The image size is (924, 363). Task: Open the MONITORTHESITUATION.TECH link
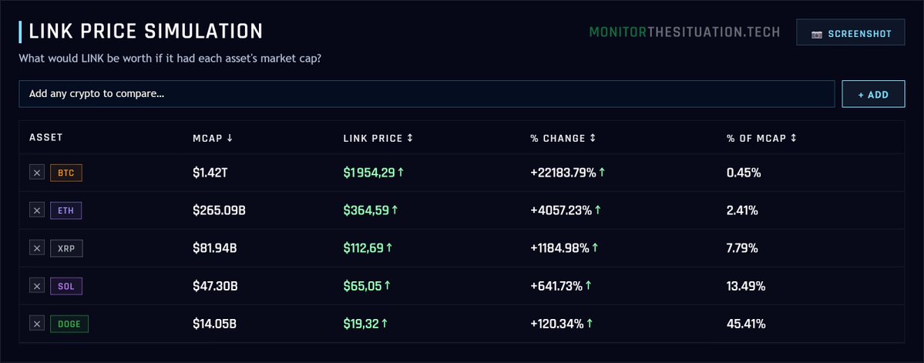pyautogui.click(x=684, y=32)
